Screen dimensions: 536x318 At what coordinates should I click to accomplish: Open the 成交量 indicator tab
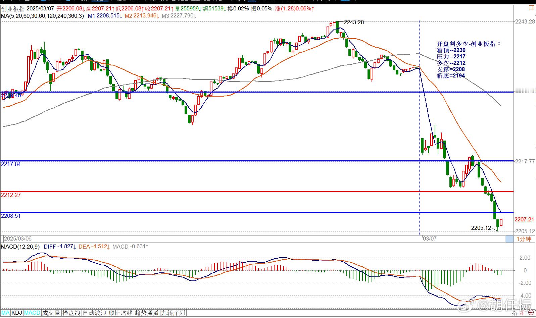pyautogui.click(x=51, y=313)
